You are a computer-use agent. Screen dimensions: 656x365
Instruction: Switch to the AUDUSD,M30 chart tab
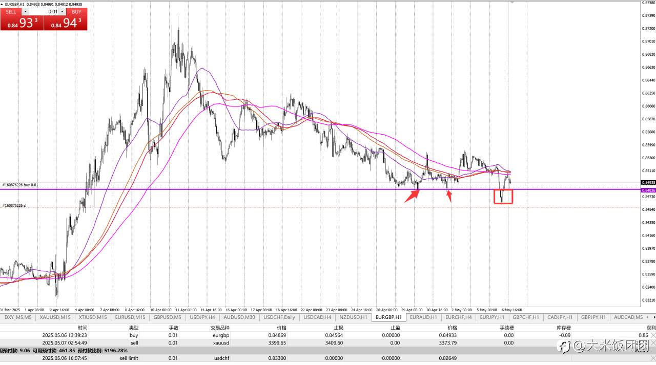pyautogui.click(x=239, y=317)
